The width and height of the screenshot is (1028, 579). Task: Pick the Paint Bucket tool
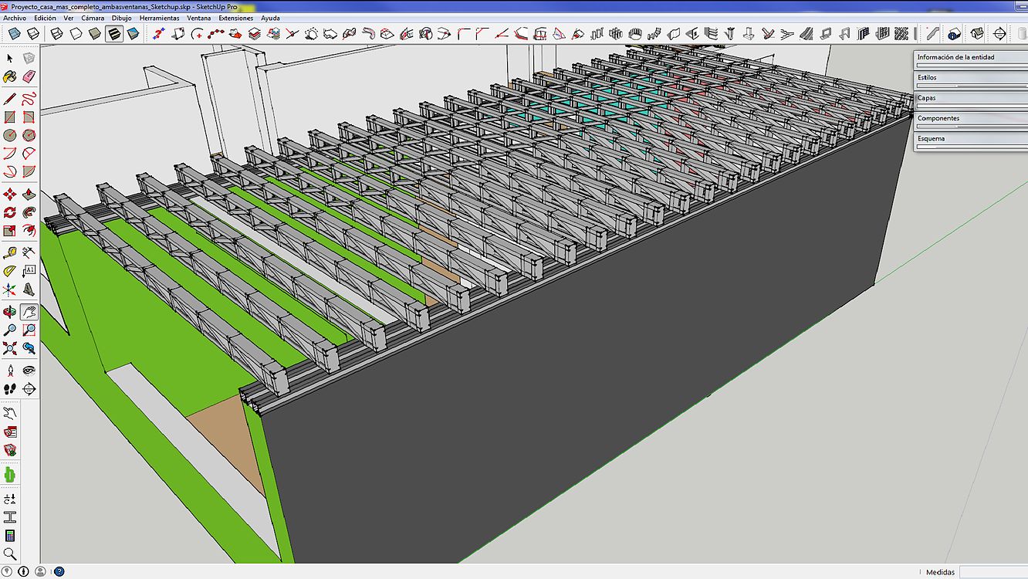click(10, 76)
